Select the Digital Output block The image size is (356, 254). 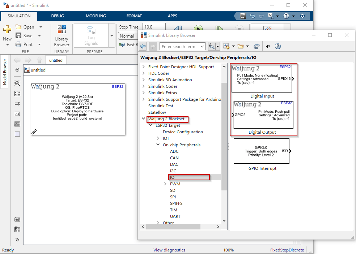[263, 115]
